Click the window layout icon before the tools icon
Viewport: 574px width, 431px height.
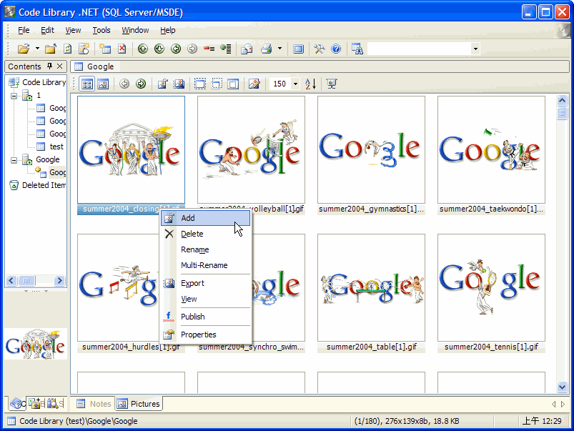pos(298,49)
